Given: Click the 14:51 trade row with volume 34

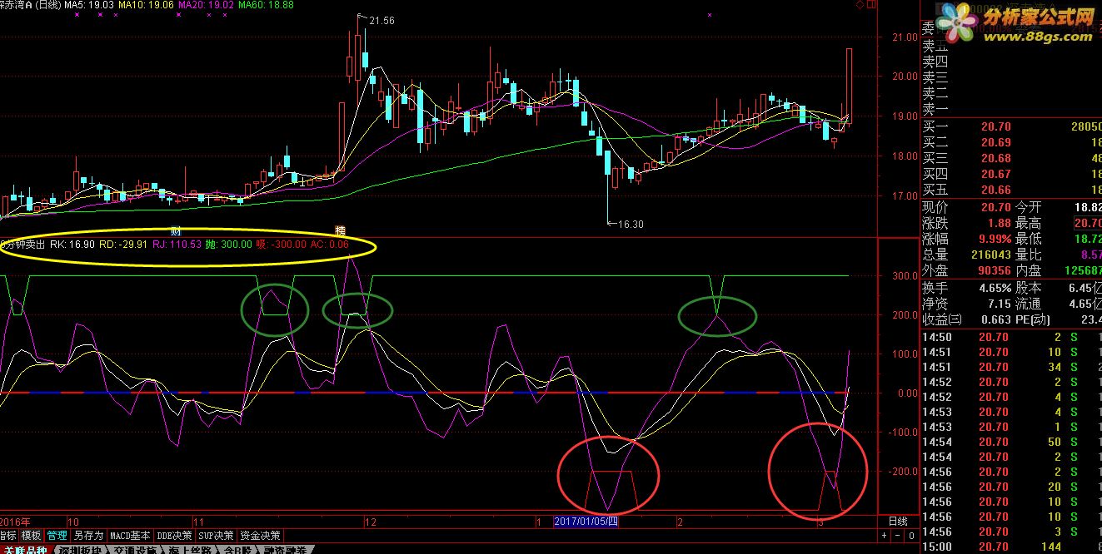Looking at the screenshot, I should tap(1011, 367).
